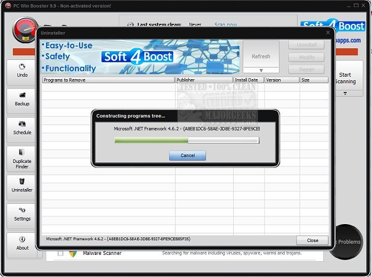Click the green progress bar

click(187, 140)
